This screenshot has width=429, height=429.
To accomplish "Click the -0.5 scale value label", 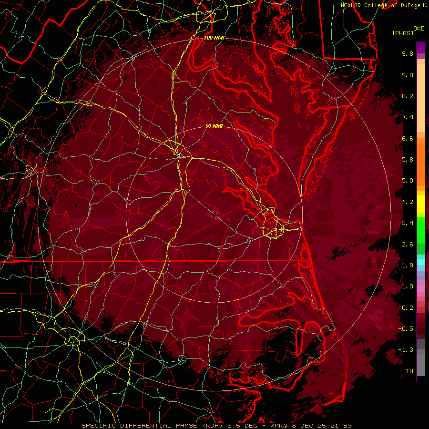I will coord(406,329).
